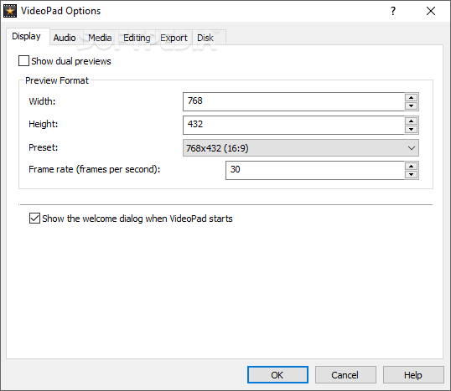
Task: Click the Width: label
Action: point(42,101)
